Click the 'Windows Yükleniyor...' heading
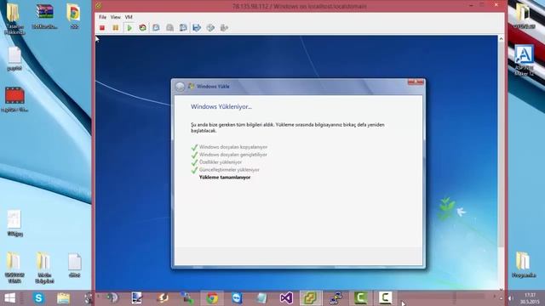This screenshot has height=306, width=545. (x=221, y=107)
